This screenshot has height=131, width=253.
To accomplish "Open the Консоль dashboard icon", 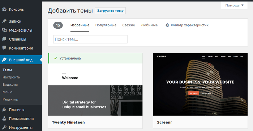I will 4,9.
